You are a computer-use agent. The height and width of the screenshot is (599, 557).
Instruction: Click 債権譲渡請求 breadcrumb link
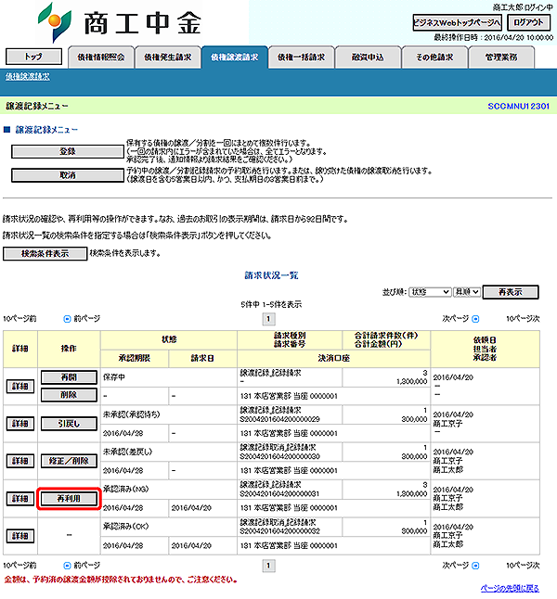(28, 76)
